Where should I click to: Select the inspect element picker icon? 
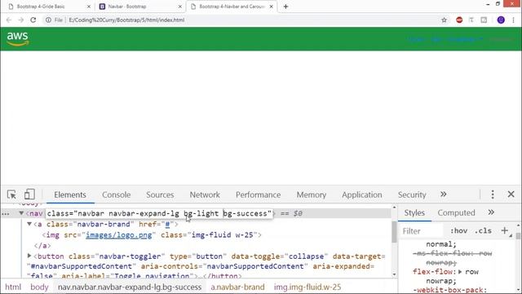coord(11,194)
